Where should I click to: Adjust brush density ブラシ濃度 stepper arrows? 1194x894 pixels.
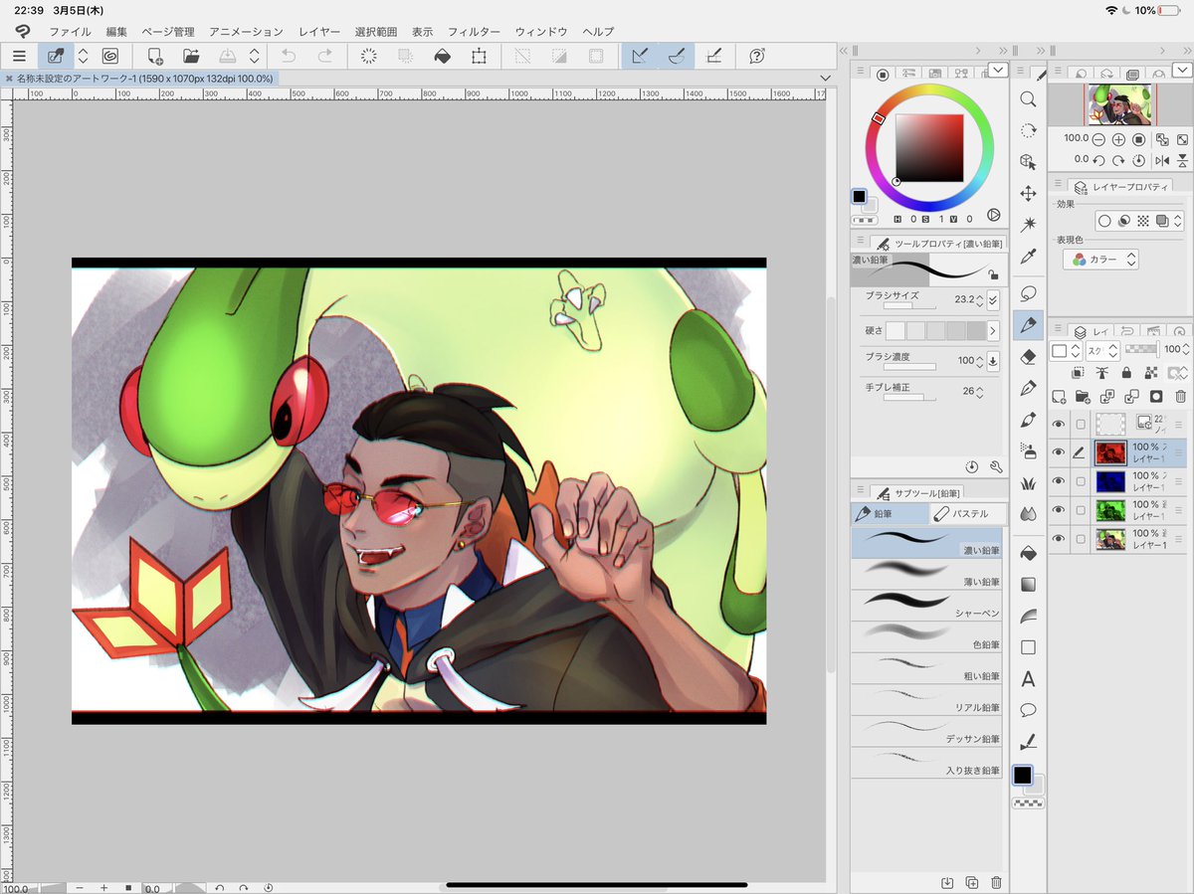coord(979,360)
